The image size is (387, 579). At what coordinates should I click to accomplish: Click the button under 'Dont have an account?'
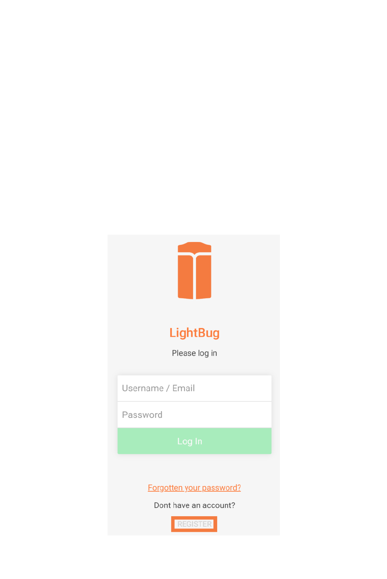pyautogui.click(x=194, y=524)
